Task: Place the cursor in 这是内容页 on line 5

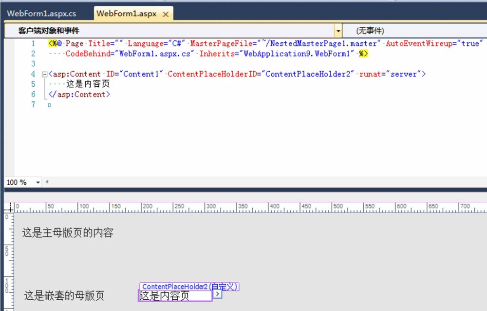Action: (88, 84)
